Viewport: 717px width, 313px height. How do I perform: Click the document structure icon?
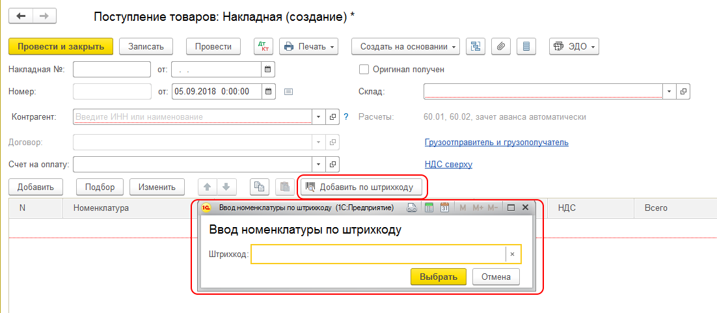476,46
